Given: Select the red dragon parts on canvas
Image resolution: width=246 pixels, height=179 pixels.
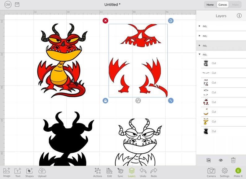Looking at the screenshot, I should 138,61.
